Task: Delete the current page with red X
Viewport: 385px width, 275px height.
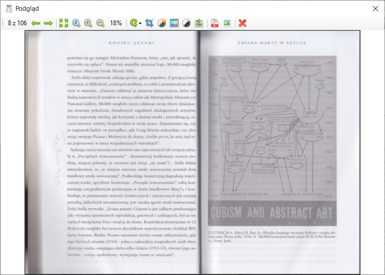Action: click(x=243, y=23)
